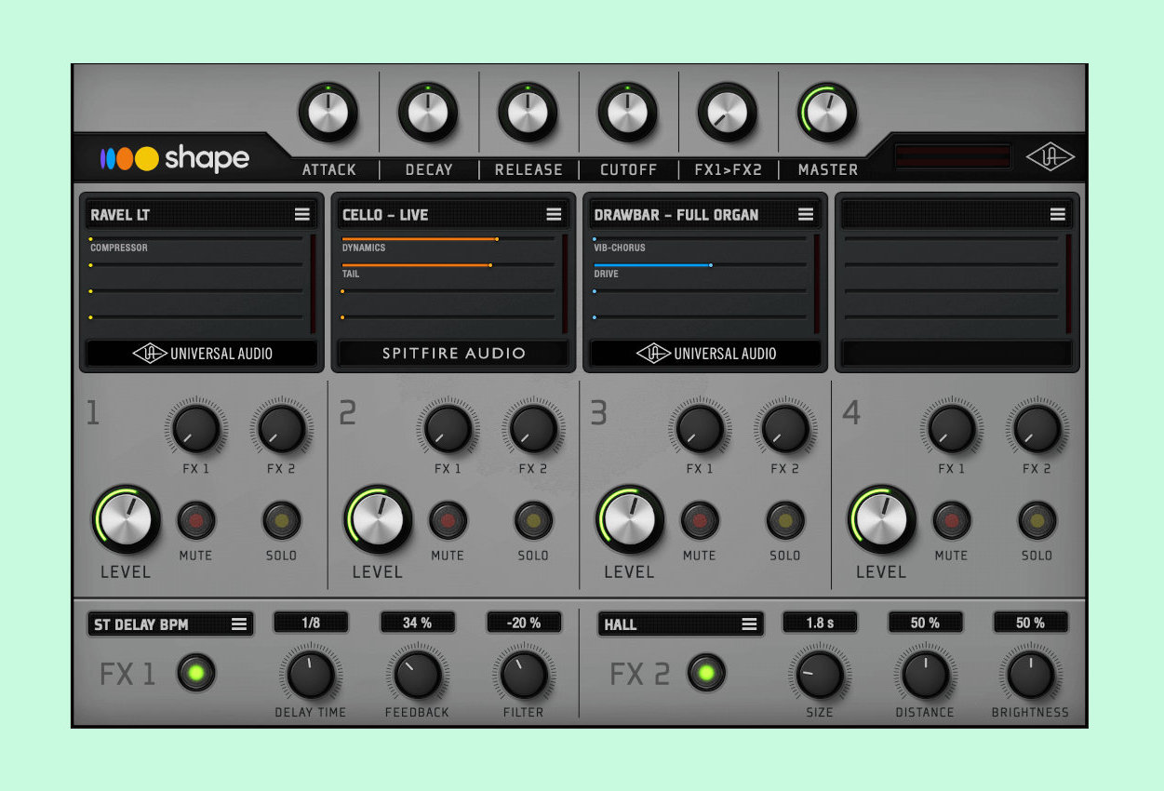
Task: Click channel 2 FX 2 send knob
Action: pyautogui.click(x=533, y=429)
